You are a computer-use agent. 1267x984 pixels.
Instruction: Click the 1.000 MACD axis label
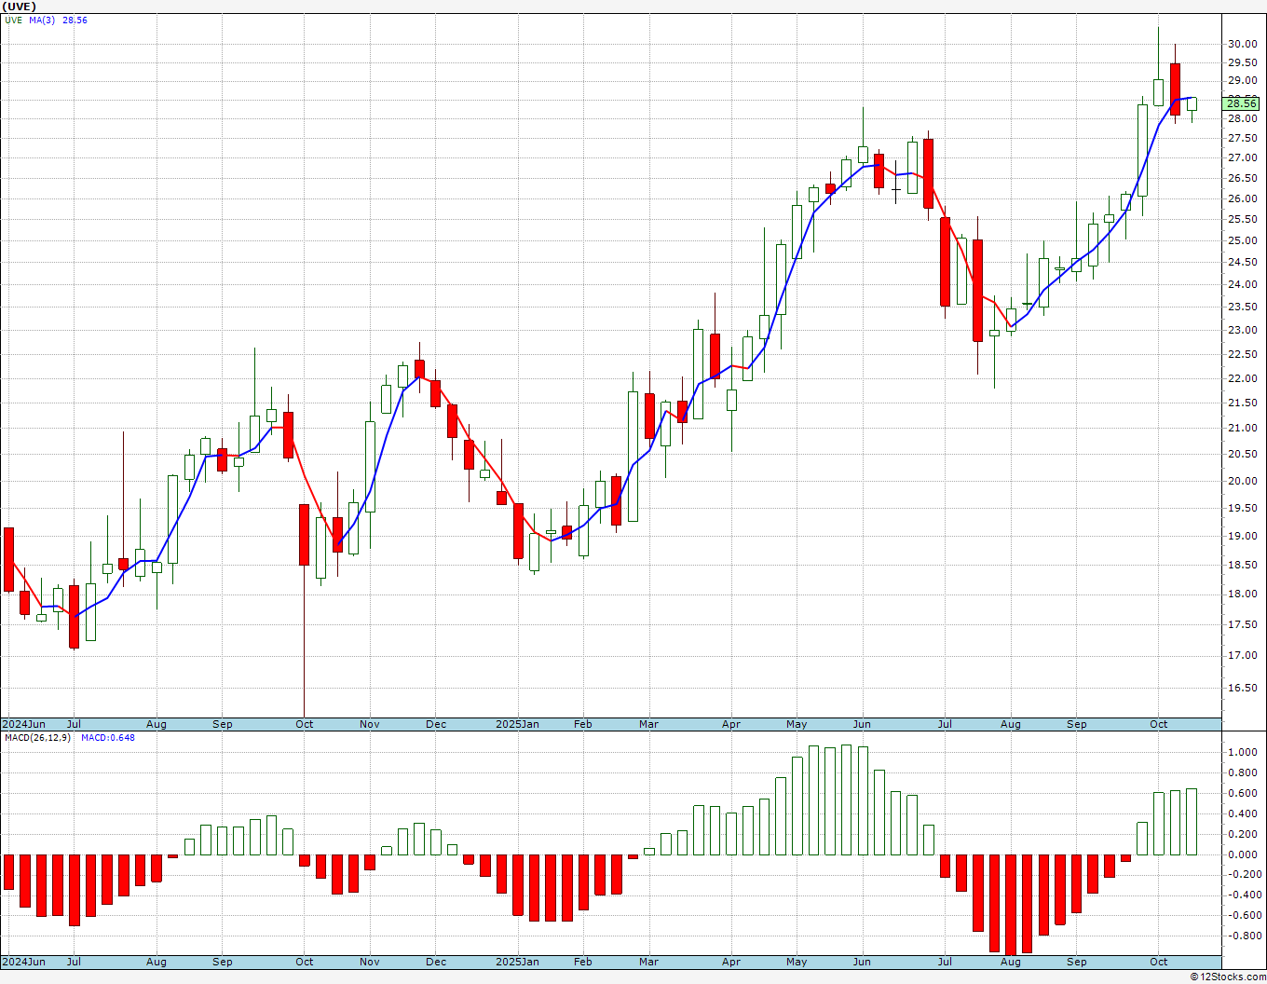1243,752
